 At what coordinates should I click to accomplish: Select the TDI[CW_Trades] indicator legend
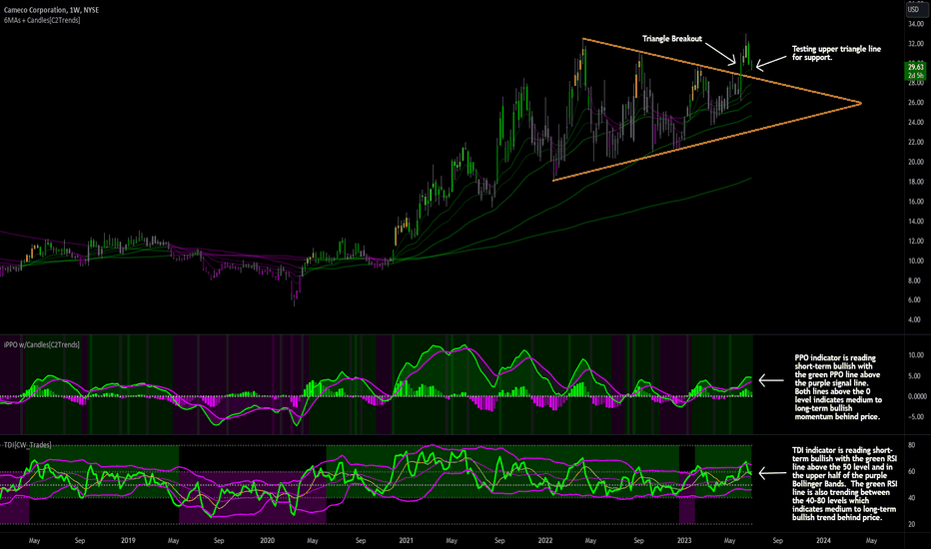pos(27,445)
